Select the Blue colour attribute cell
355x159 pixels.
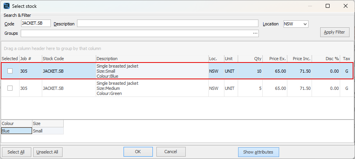pos(16,131)
